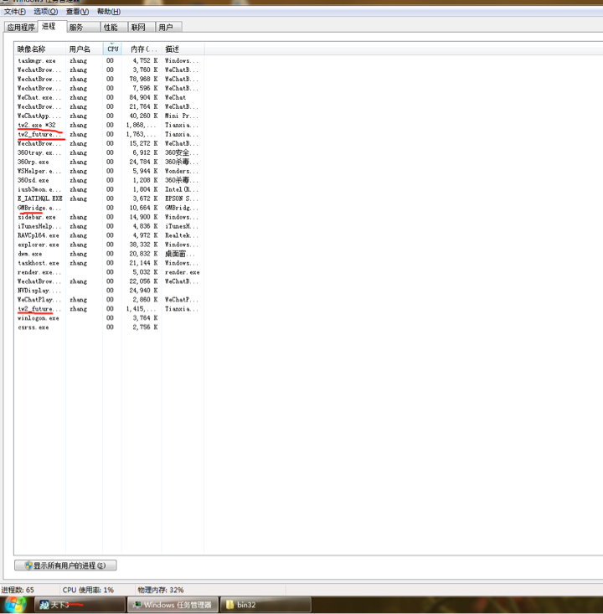
Task: Select the 360rp.exe process row
Action: [x=109, y=162]
